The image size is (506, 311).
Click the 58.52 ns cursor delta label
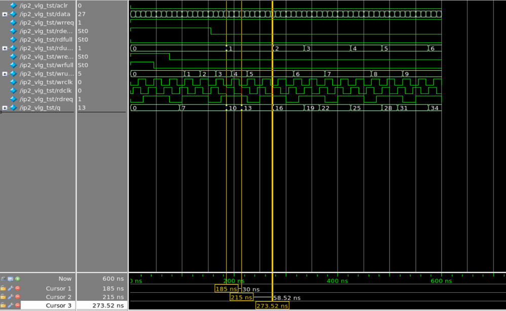tap(287, 298)
